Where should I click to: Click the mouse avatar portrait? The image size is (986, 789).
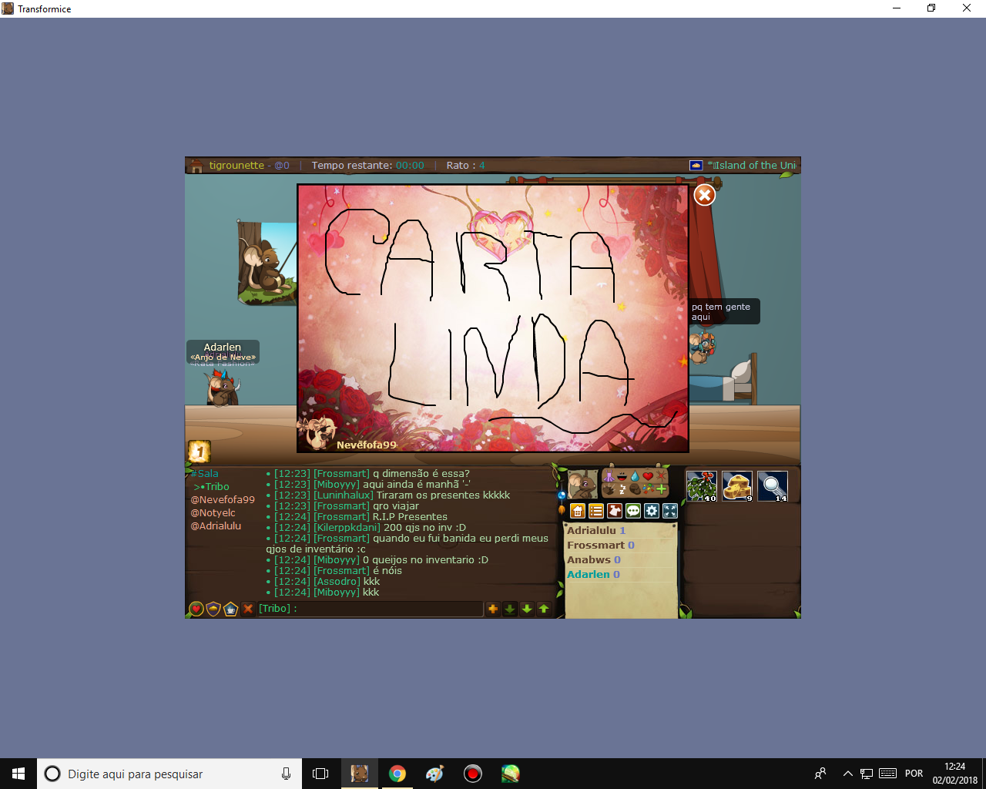click(x=582, y=485)
